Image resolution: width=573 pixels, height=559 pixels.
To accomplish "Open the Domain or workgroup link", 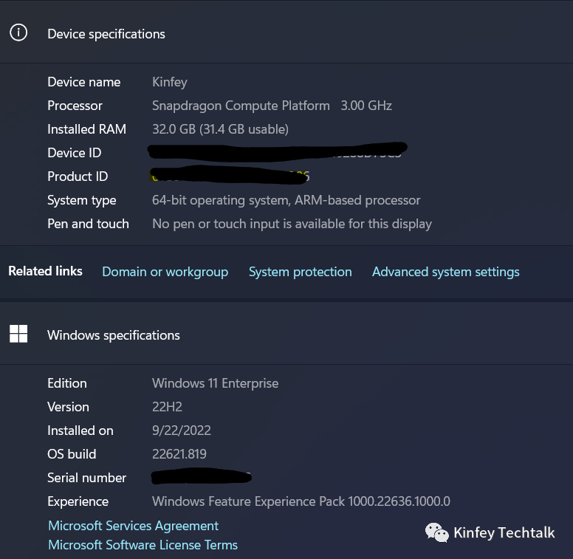I will point(165,272).
